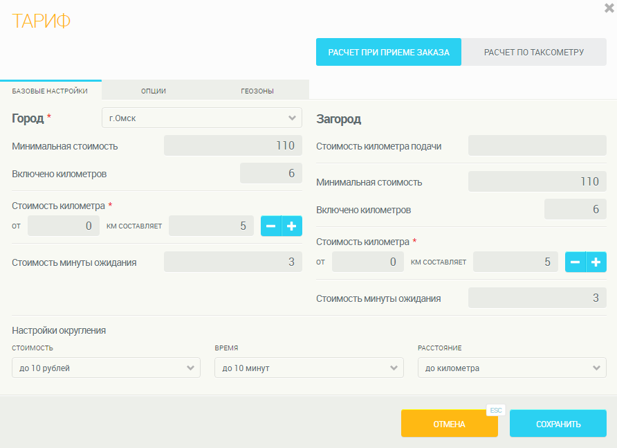The image size is (617, 448).
Task: Expand the Расстояние rounding dropdown
Action: click(512, 368)
